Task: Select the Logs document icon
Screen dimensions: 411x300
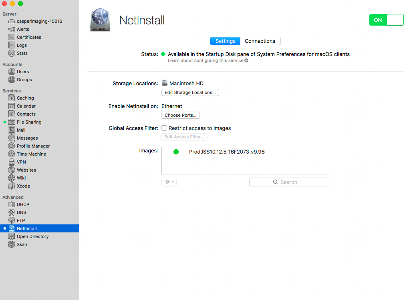Action: [12, 45]
